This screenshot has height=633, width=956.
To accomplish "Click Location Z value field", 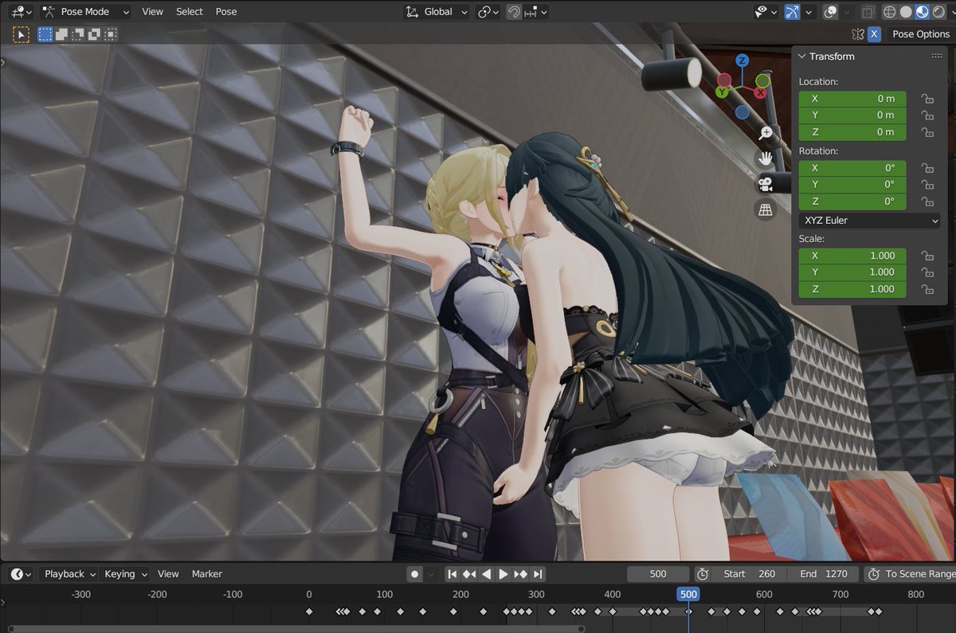I will [852, 132].
